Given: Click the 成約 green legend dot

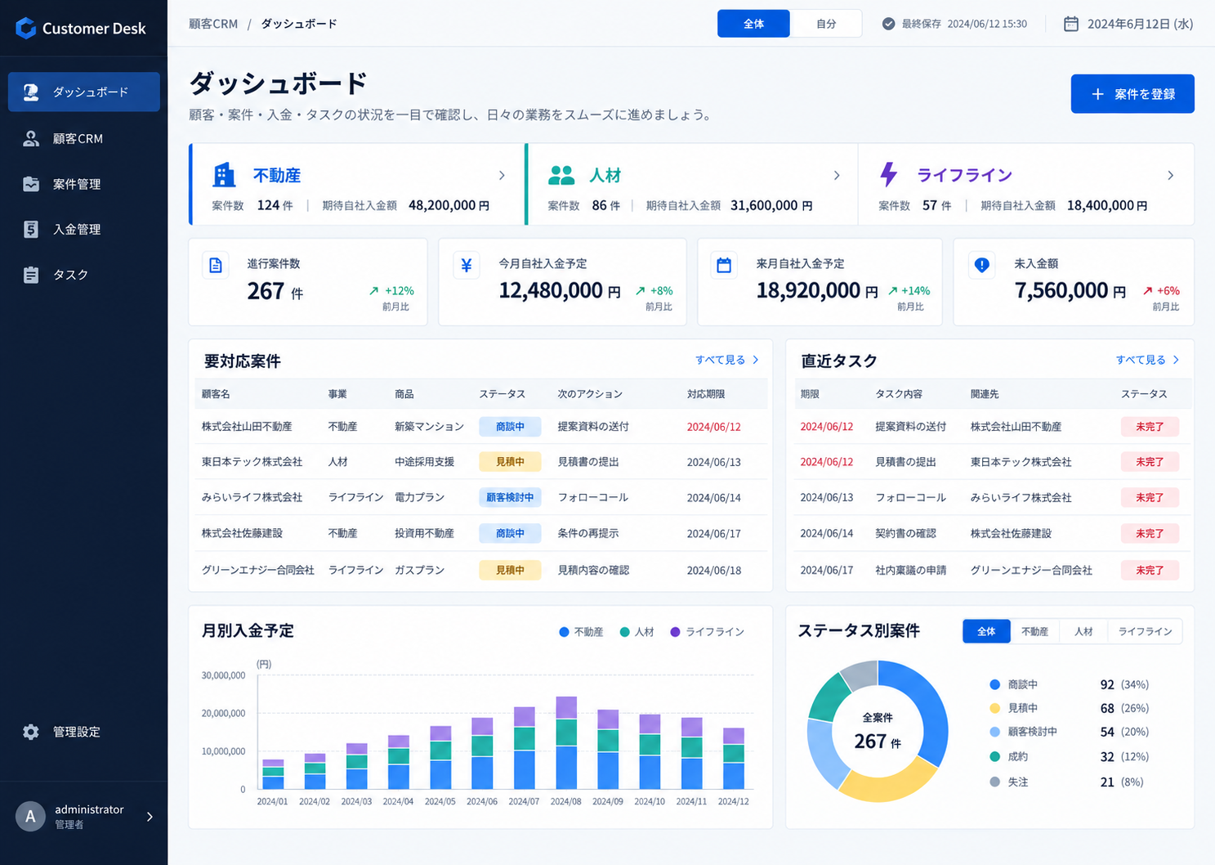Looking at the screenshot, I should point(994,756).
